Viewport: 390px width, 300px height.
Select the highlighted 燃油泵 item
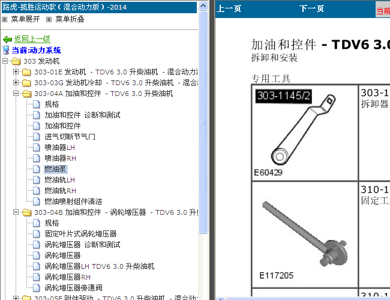[x=55, y=169]
